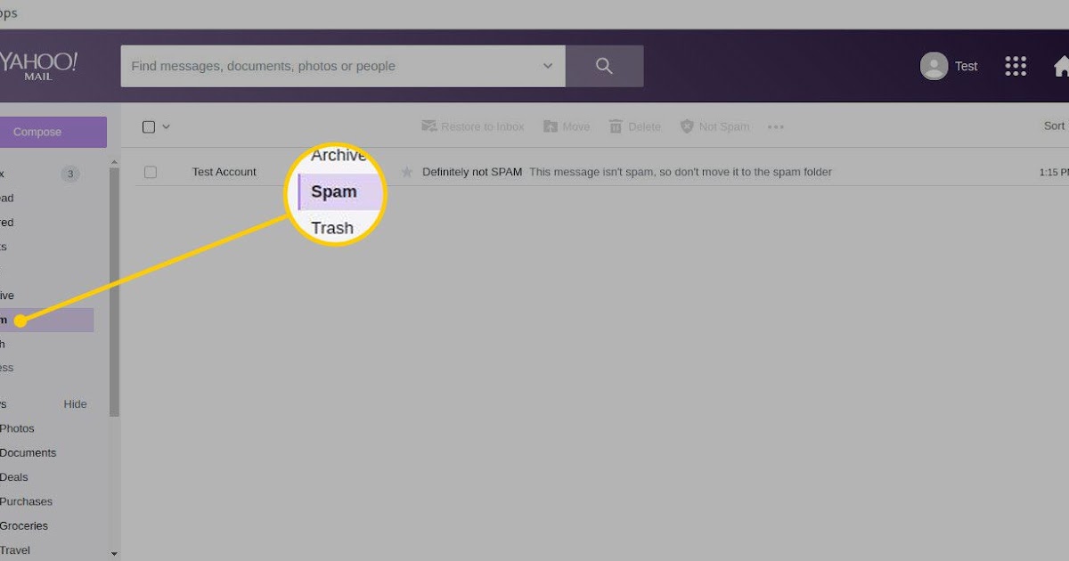Click the Restore to Inbox icon
The width and height of the screenshot is (1069, 561).
(428, 126)
